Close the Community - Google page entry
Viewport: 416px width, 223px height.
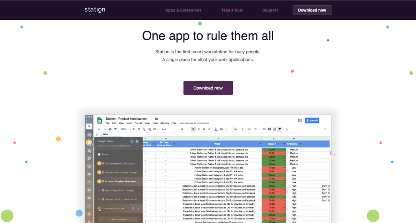[x=138, y=208]
